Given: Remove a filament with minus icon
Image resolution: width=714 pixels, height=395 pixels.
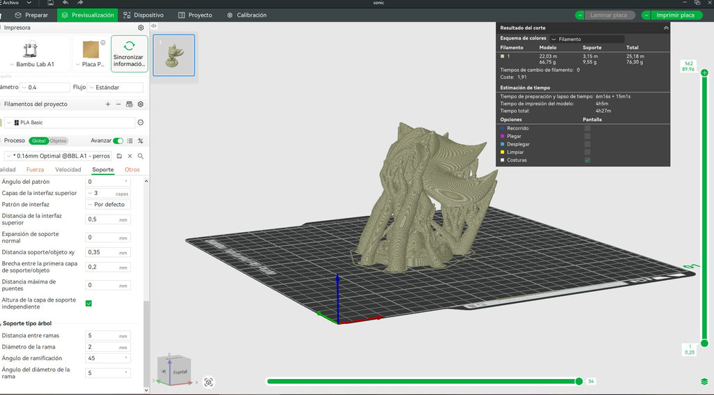Looking at the screenshot, I should (119, 104).
